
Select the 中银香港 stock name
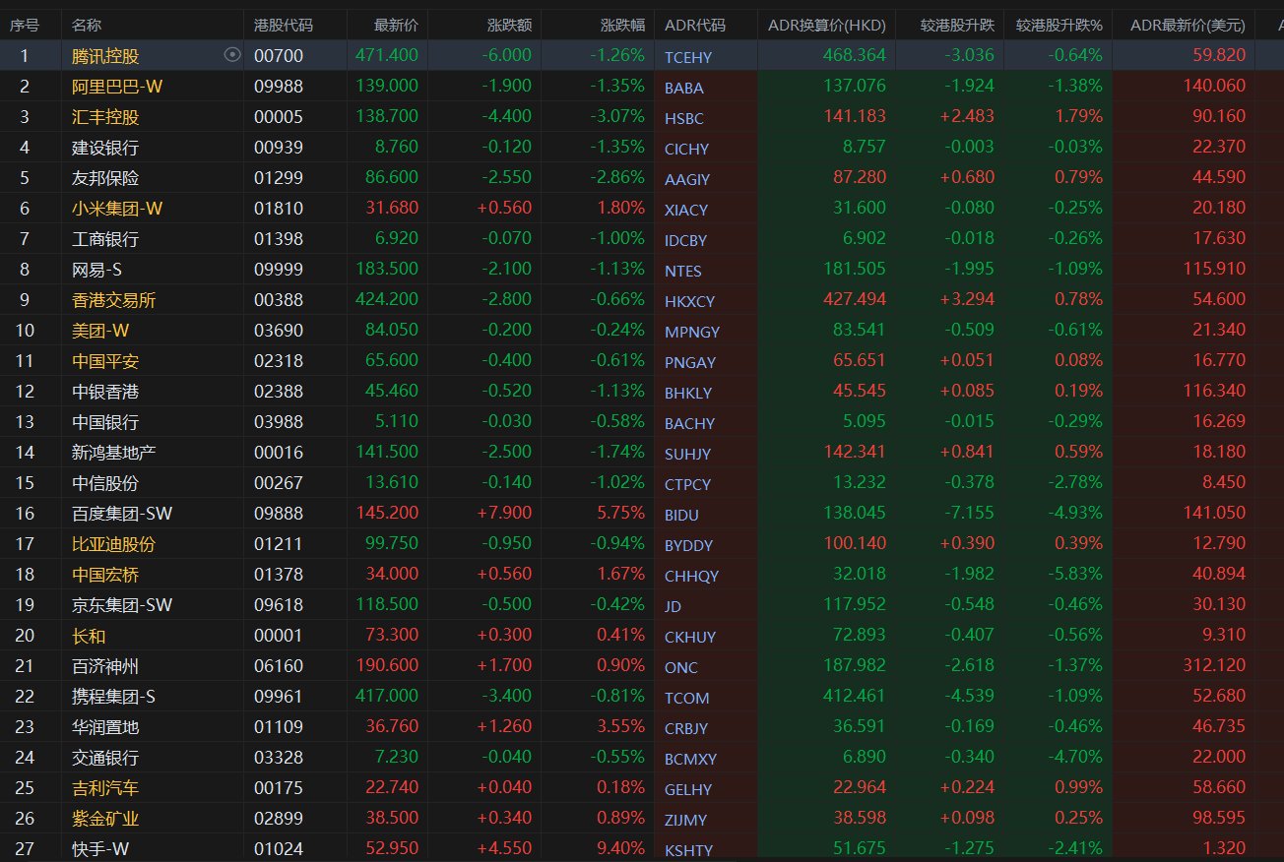pos(105,392)
